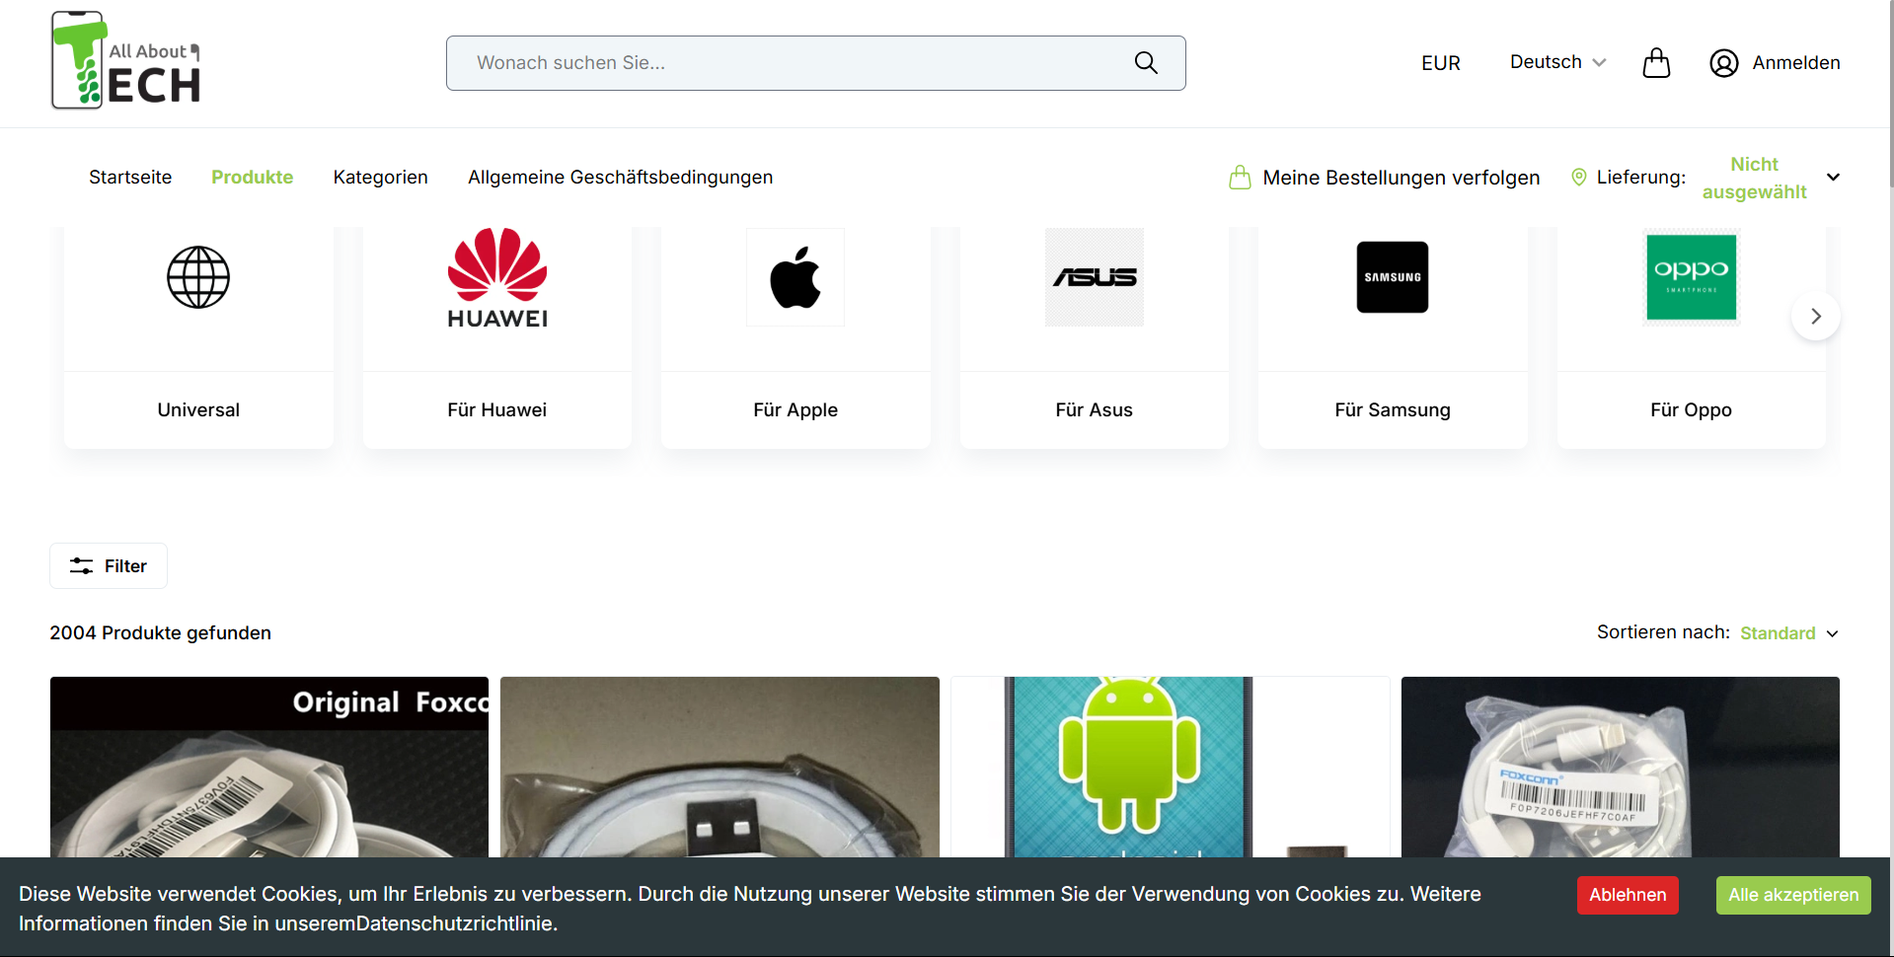
Task: Open the Android robot product image
Action: point(1171,767)
